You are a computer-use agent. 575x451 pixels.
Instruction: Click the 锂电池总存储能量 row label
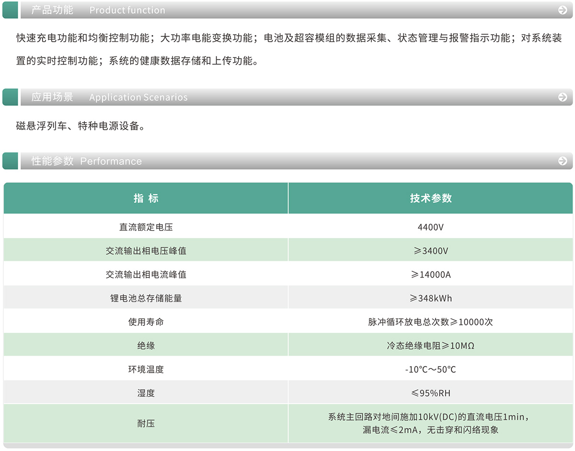pyautogui.click(x=146, y=298)
